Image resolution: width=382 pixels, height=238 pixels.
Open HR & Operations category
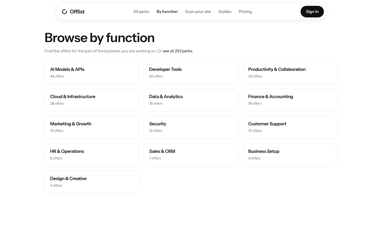(92, 155)
